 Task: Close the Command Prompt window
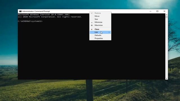pyautogui.click(x=164, y=11)
